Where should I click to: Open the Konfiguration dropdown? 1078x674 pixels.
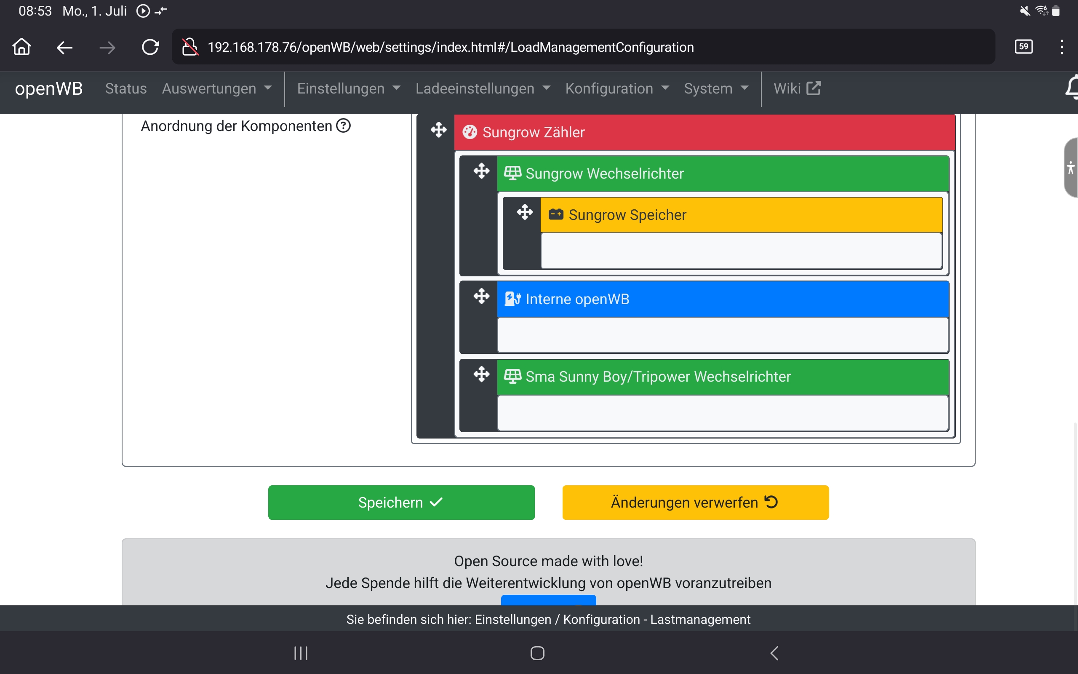[617, 88]
